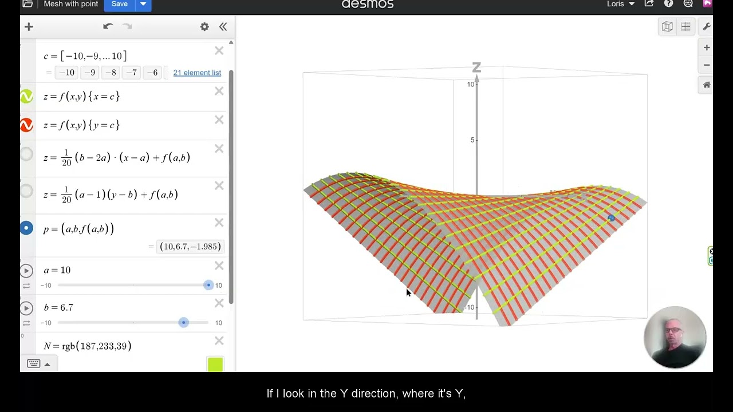
Task: Open graph settings wrench
Action: (707, 26)
